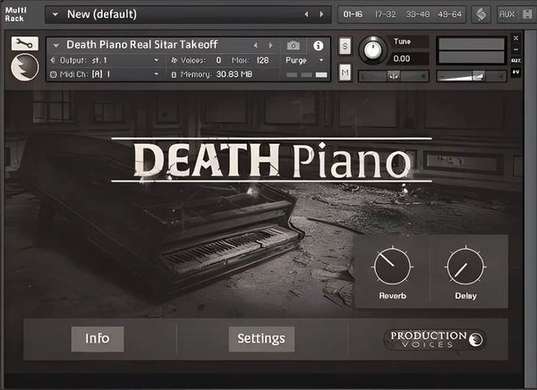Switch to rack page 01-16
This screenshot has width=537, height=390.
pos(353,14)
